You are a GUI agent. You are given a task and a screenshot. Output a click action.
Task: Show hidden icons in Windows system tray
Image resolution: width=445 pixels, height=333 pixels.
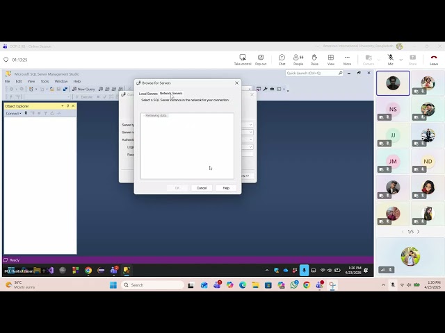tap(383, 285)
